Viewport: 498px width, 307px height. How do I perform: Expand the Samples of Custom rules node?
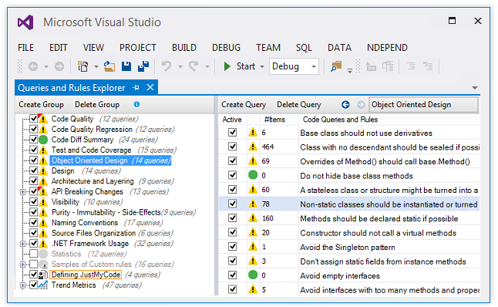tap(22, 265)
